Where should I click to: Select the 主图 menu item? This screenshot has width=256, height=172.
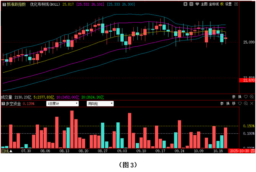[204, 4]
